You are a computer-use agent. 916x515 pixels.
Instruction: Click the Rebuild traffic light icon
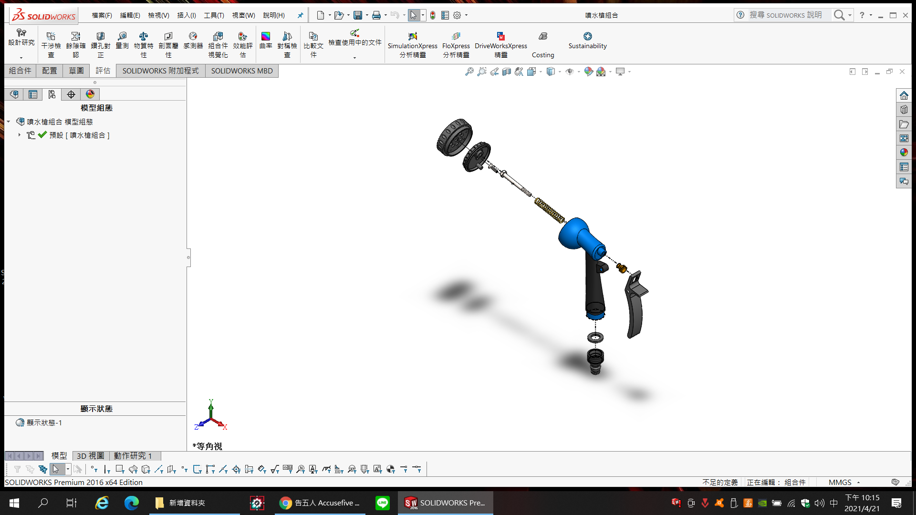433,15
